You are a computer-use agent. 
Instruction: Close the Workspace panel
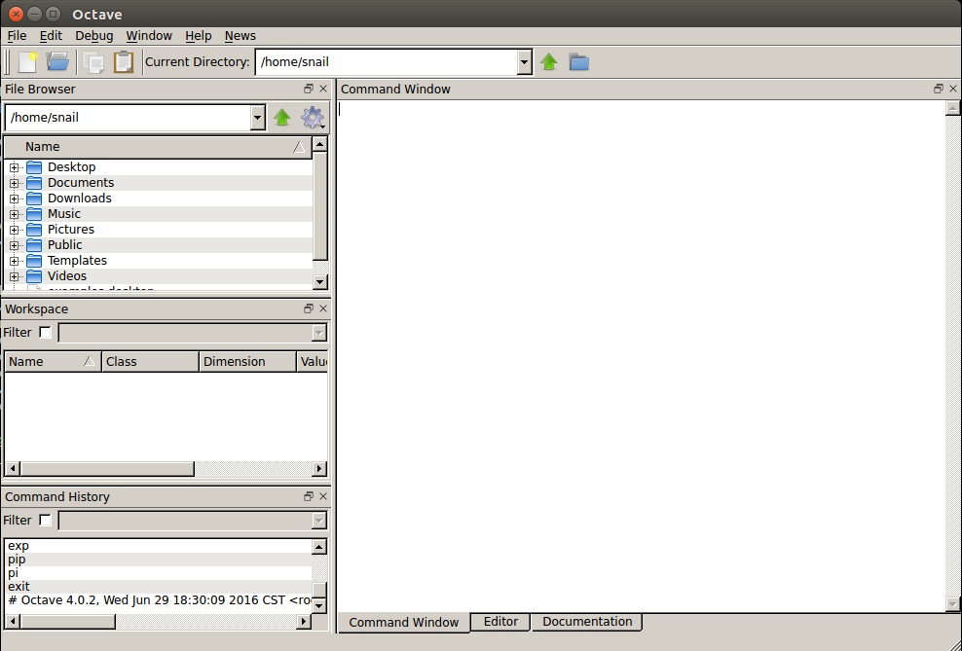tap(323, 308)
